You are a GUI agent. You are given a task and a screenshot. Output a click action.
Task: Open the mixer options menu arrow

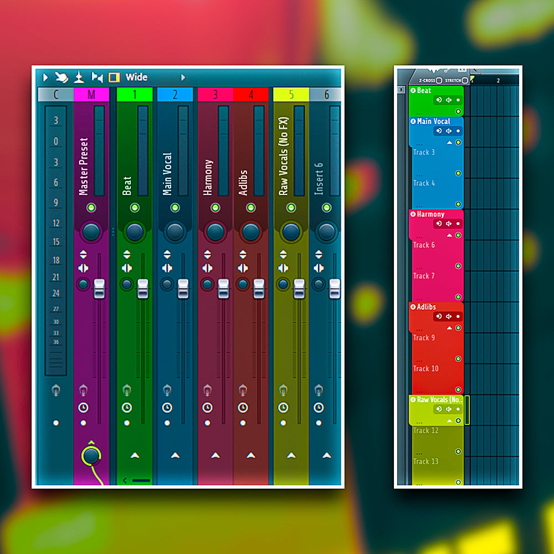pos(45,78)
